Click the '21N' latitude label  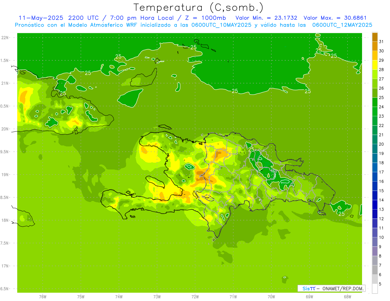[5, 83]
